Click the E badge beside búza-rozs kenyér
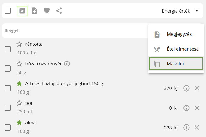 67,64
